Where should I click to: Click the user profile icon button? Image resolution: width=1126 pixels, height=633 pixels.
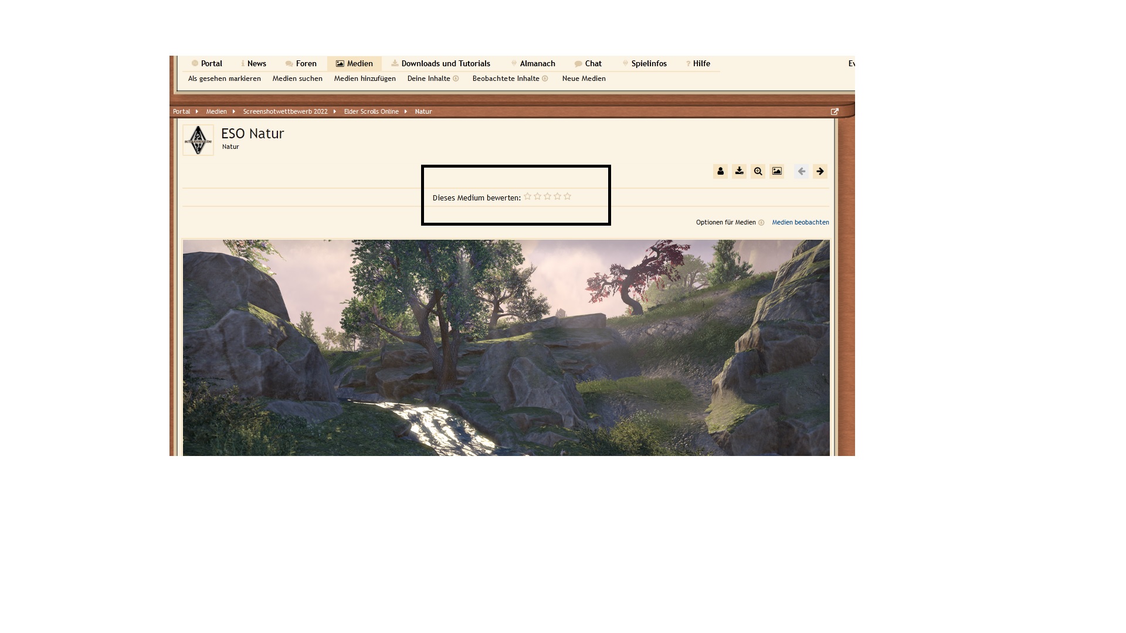pos(720,171)
